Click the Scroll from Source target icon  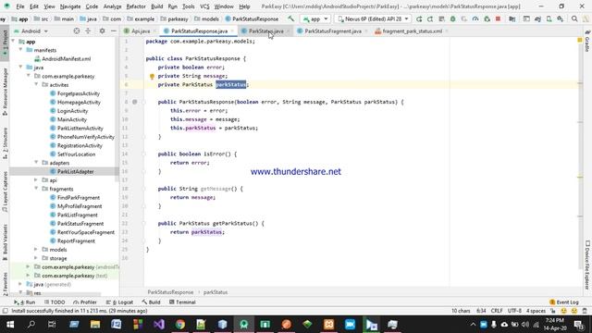[x=77, y=31]
